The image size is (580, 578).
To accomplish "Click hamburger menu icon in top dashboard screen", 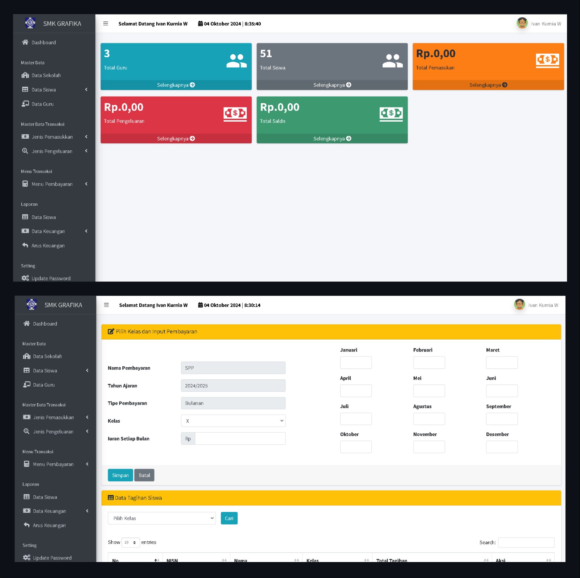I will [106, 24].
